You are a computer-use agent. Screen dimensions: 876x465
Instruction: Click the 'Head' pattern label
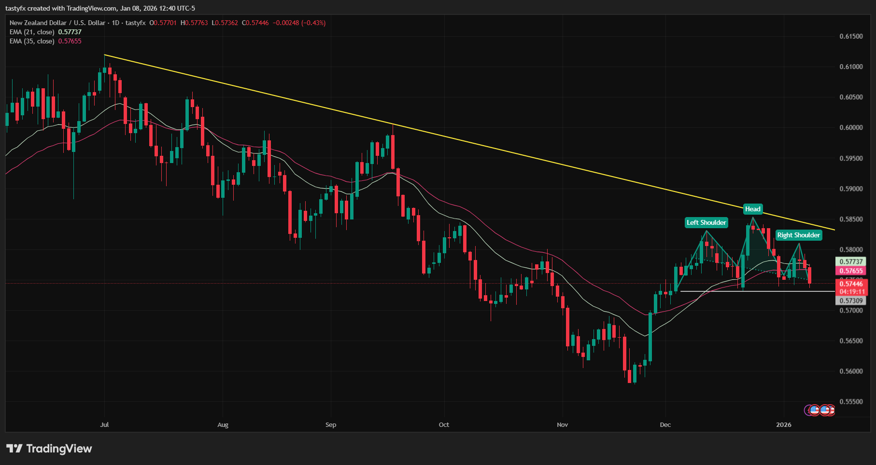pyautogui.click(x=752, y=209)
